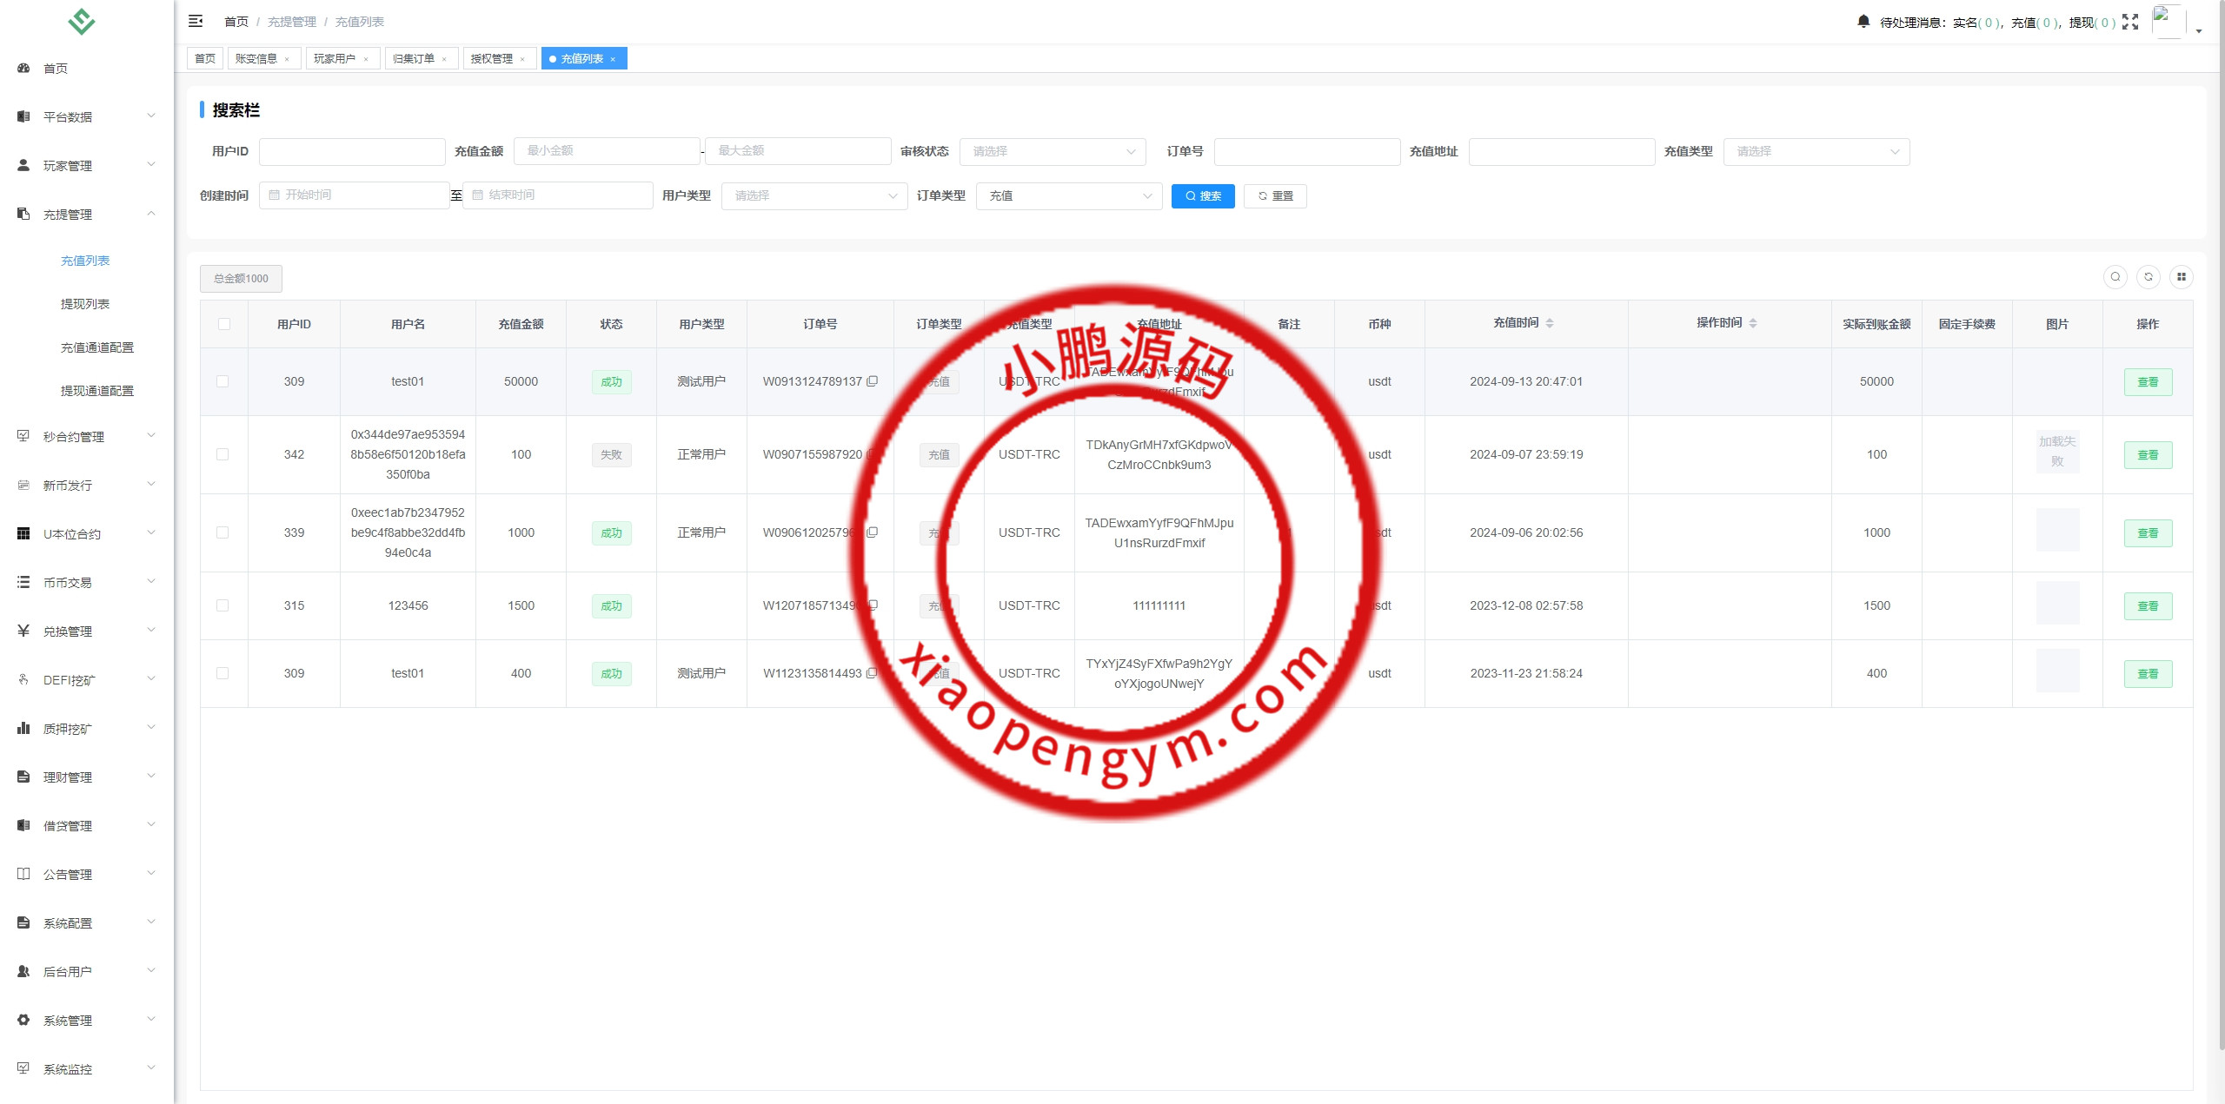Click the blue 搜索 button
This screenshot has width=2225, height=1104.
click(x=1202, y=196)
